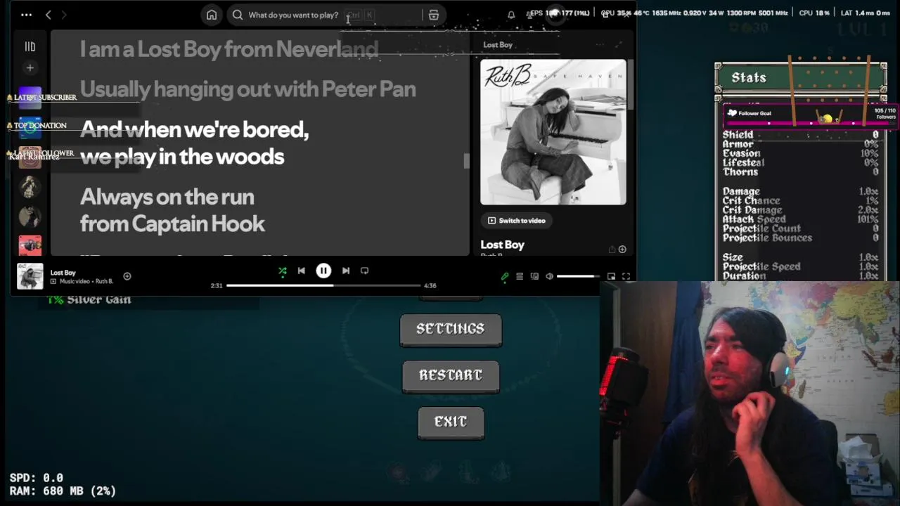The image size is (900, 506).
Task: Add to playlist via plus icon in Now Playing panel
Action: 622,249
